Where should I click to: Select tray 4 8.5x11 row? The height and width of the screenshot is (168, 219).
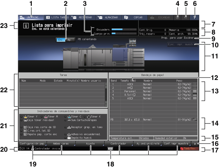click(x=153, y=95)
